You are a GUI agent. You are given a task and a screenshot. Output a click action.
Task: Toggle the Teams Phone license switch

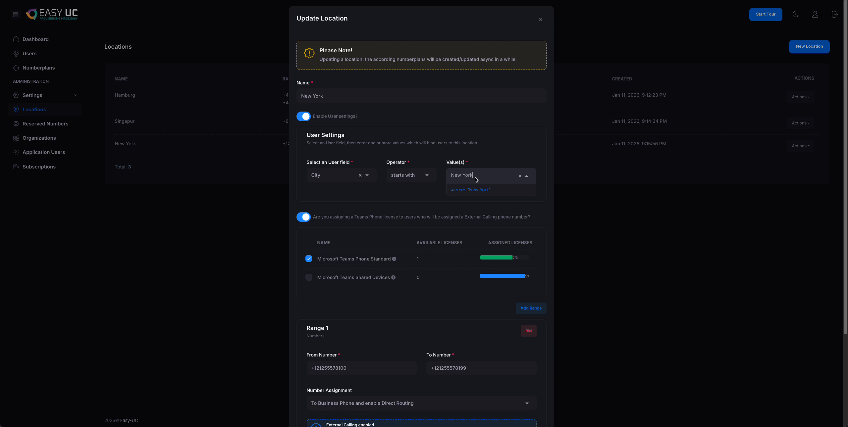click(303, 217)
